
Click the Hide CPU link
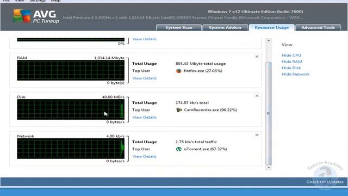coord(291,56)
